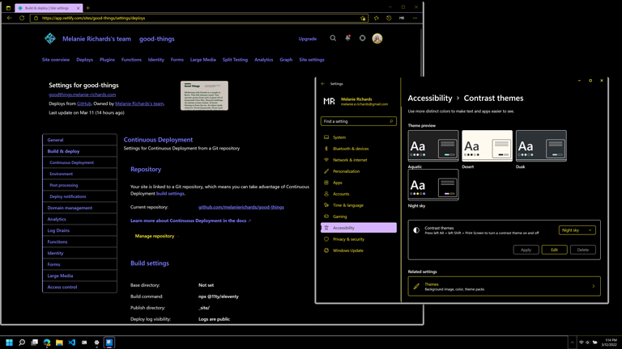Open Settings gear on taskbar

pos(96,343)
